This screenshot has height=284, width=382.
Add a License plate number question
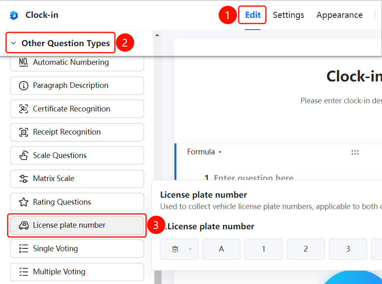[x=77, y=225]
